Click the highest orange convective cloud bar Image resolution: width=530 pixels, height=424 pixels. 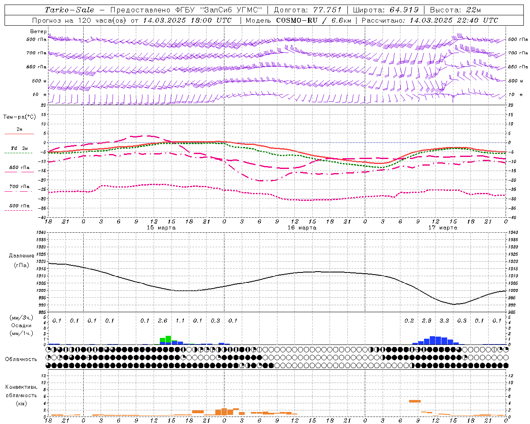[x=414, y=401]
